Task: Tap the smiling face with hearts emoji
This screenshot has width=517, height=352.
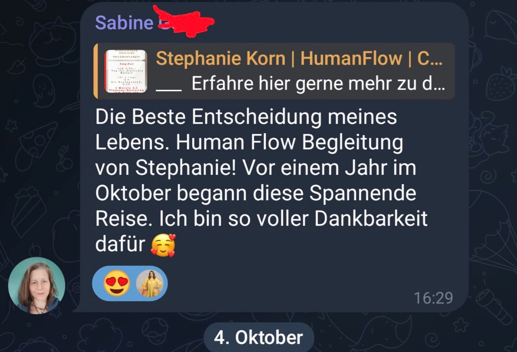Action: pyautogui.click(x=163, y=245)
